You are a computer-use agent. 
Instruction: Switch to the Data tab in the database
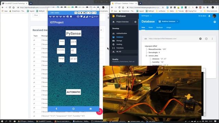[x=143, y=27]
